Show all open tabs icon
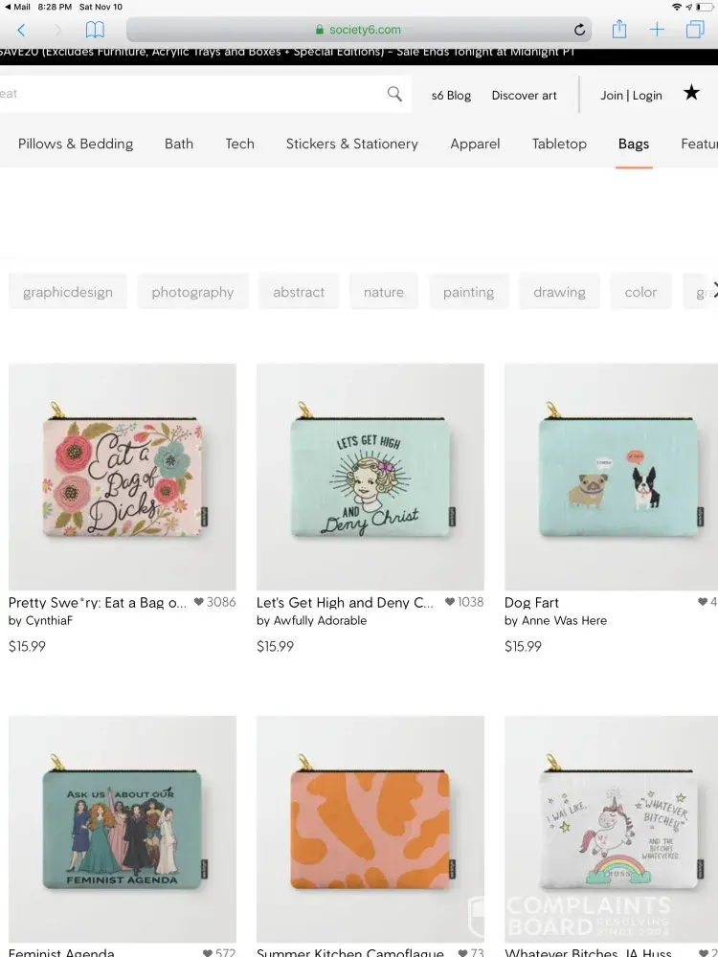The width and height of the screenshot is (718, 957). 694,31
